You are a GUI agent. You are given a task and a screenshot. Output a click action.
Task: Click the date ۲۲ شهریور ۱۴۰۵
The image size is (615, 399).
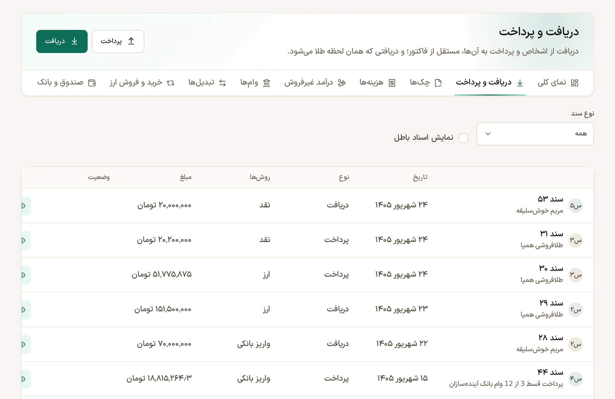click(x=402, y=343)
